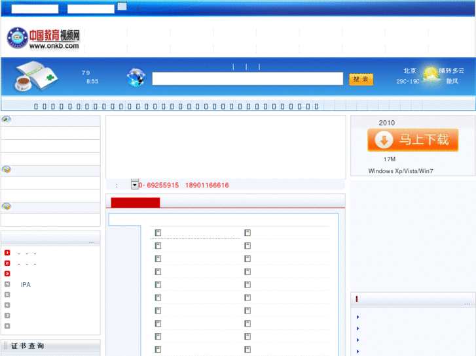Select the red rank 2 badge
This screenshot has width=476, height=356.
7,263
